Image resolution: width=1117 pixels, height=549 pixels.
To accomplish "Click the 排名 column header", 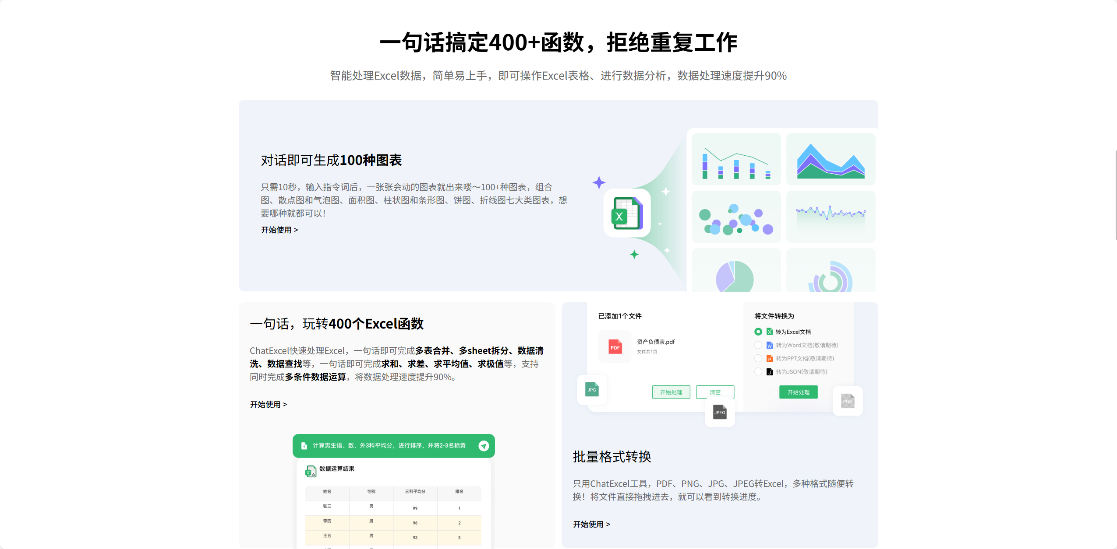I will coord(459,491).
